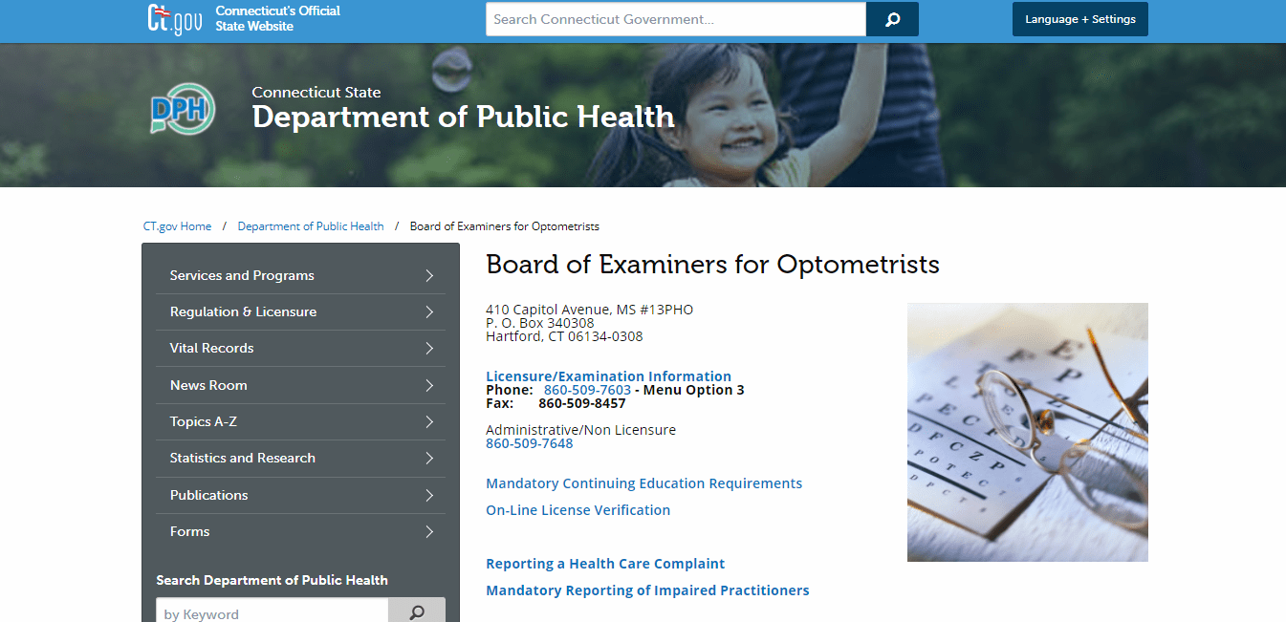Viewport: 1286px width, 622px height.
Task: Select the DPH circular logo
Action: [182, 110]
